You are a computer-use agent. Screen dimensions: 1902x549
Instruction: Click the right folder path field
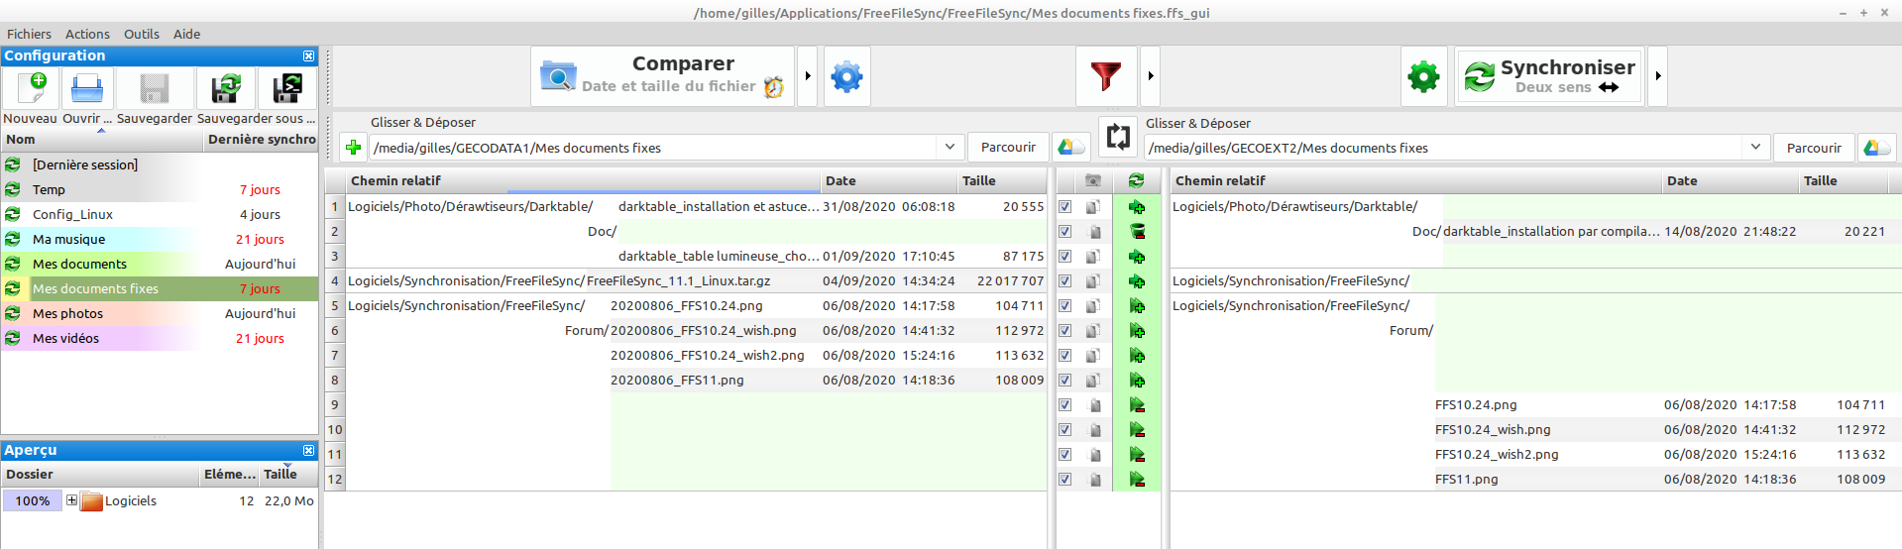coord(1444,148)
